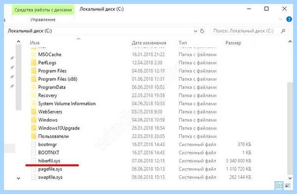Select the WebServers folder icon
This screenshot has width=297, height=194.
(34, 112)
